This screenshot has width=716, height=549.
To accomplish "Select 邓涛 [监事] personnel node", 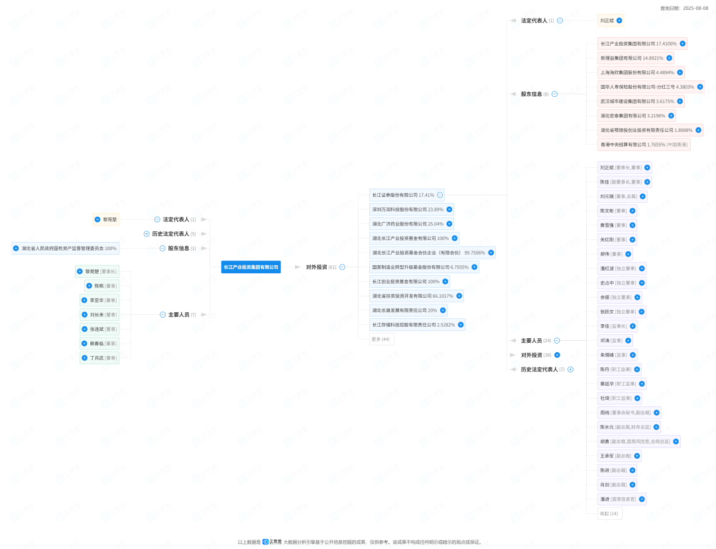I will click(615, 341).
